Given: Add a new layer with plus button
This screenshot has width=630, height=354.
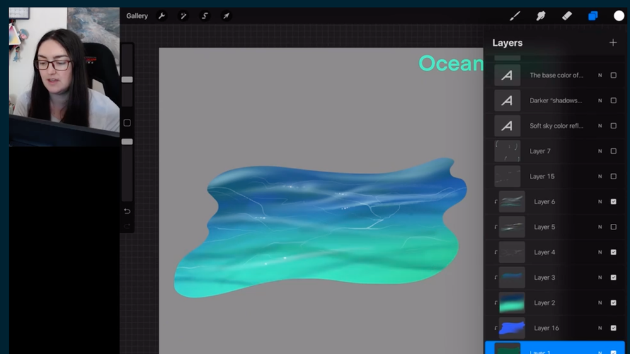Looking at the screenshot, I should point(613,43).
